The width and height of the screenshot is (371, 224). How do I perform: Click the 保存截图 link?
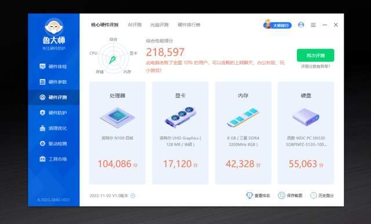point(294,196)
